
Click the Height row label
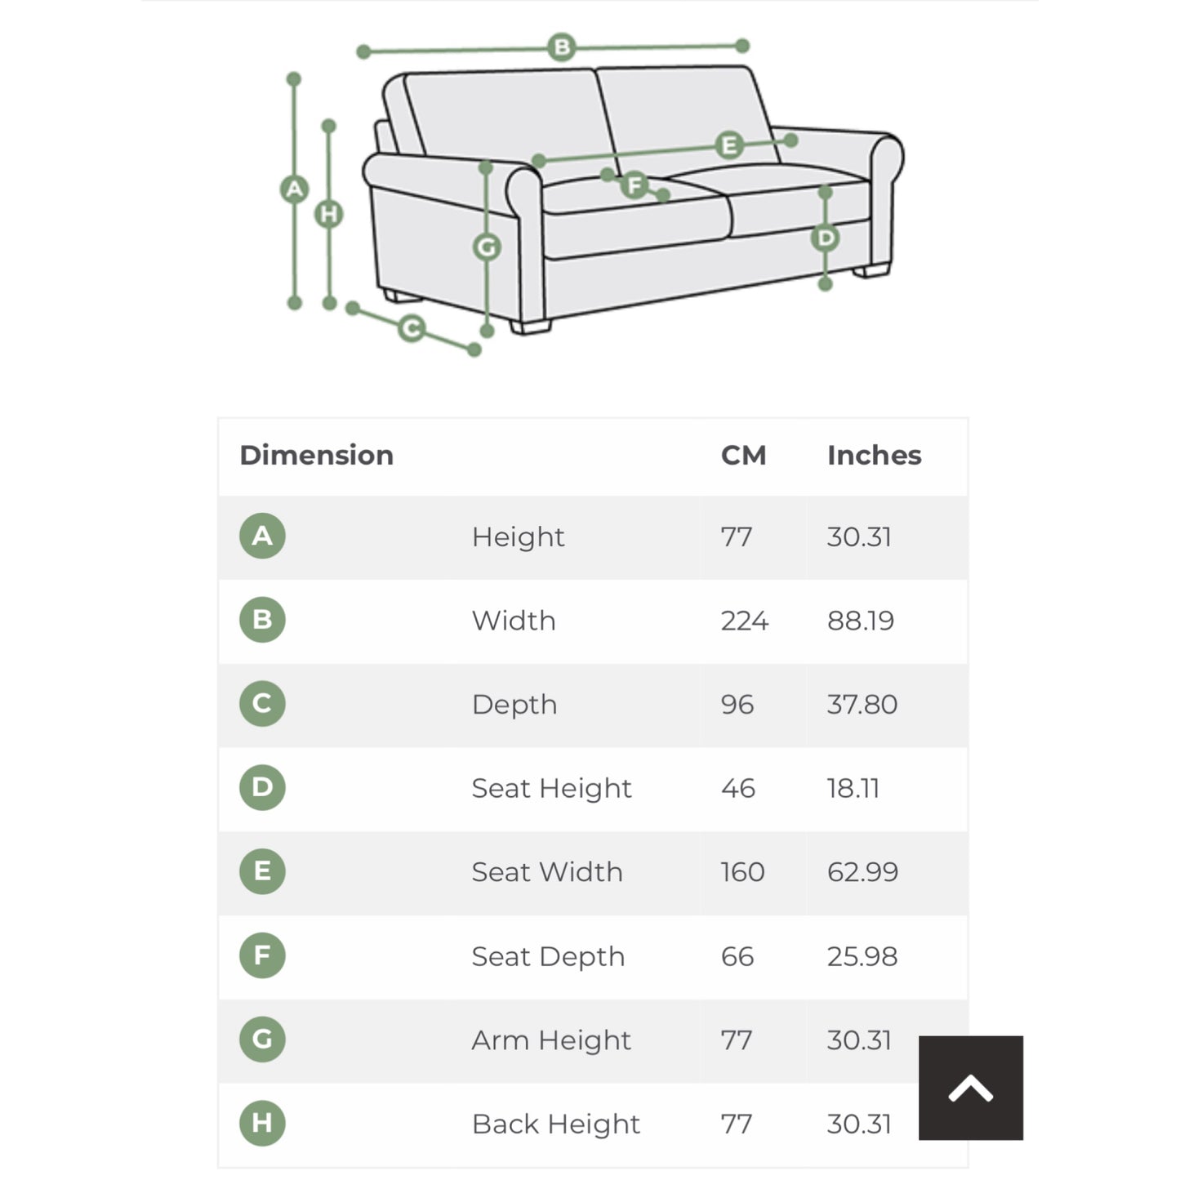[519, 537]
